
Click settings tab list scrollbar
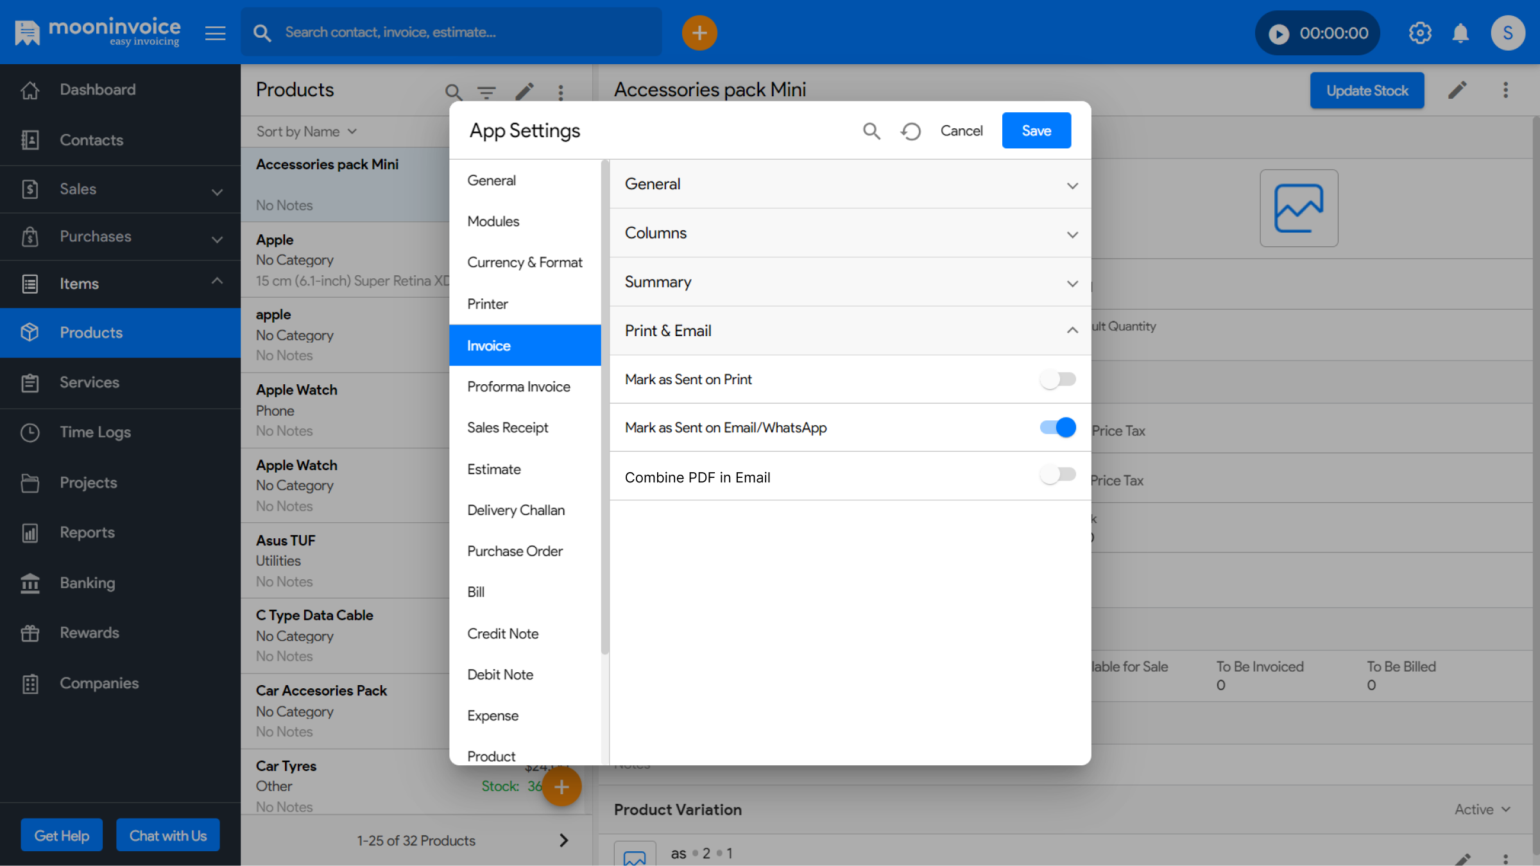coord(604,407)
